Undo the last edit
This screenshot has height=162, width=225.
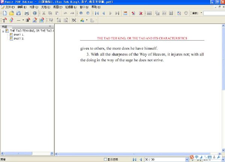[x=65, y=13]
